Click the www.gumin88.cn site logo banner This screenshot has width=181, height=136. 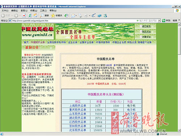coord(38,32)
